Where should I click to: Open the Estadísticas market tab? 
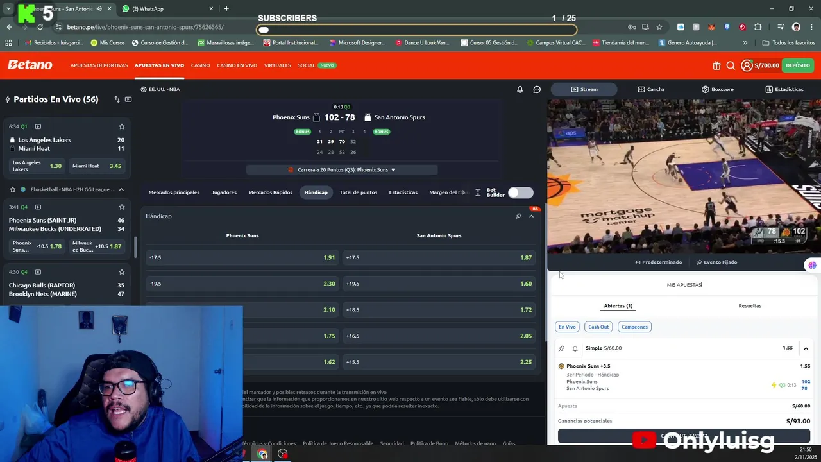tap(403, 193)
